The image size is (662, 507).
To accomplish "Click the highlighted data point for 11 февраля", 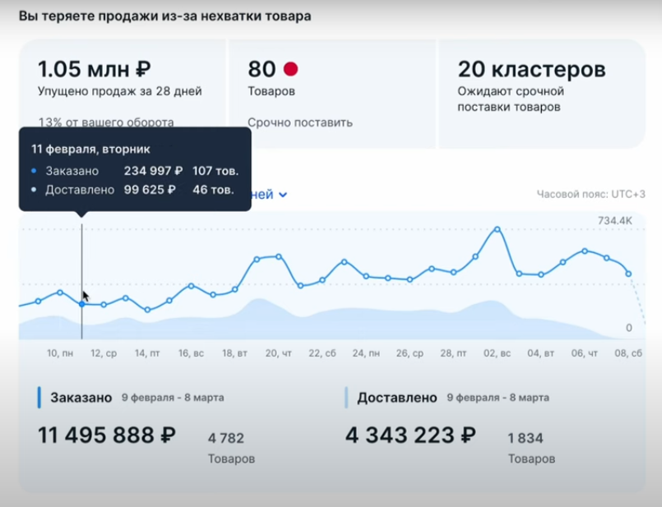I will click(x=82, y=302).
